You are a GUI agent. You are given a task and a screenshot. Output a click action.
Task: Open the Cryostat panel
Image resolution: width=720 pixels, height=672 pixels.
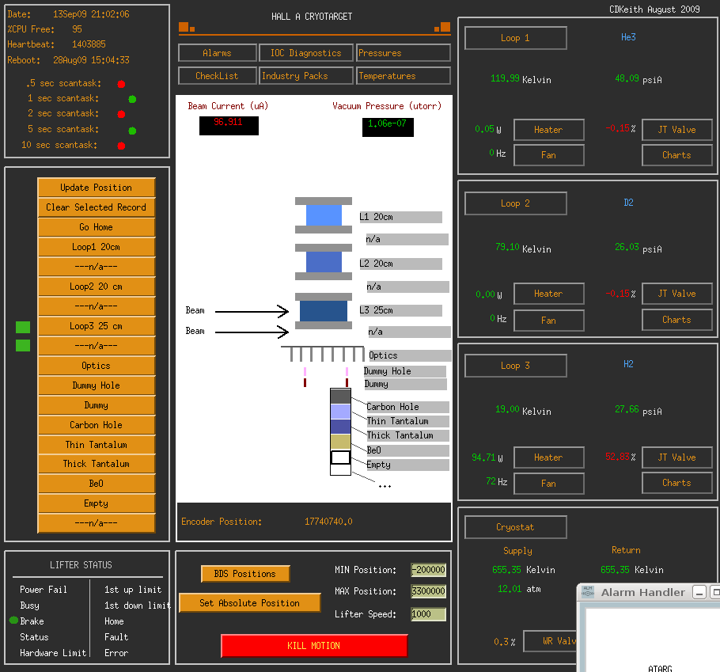coord(516,527)
